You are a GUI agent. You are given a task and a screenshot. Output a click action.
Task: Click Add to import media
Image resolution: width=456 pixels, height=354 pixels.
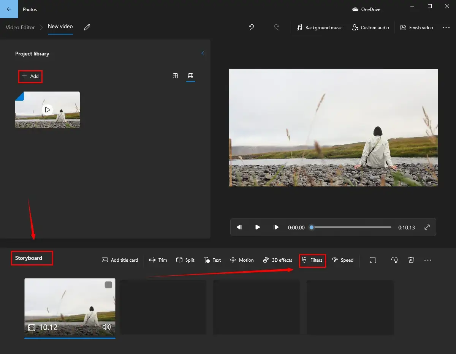coord(30,76)
